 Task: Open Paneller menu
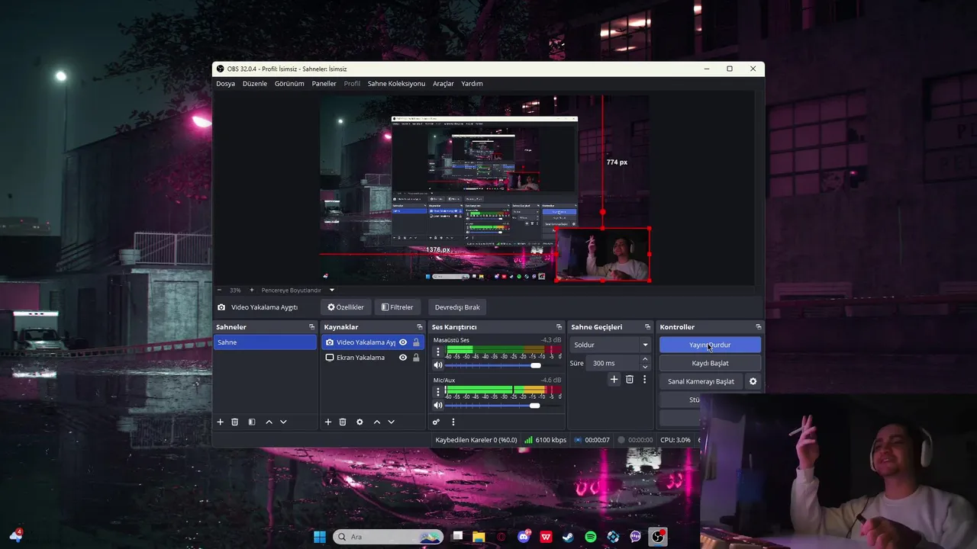[324, 84]
